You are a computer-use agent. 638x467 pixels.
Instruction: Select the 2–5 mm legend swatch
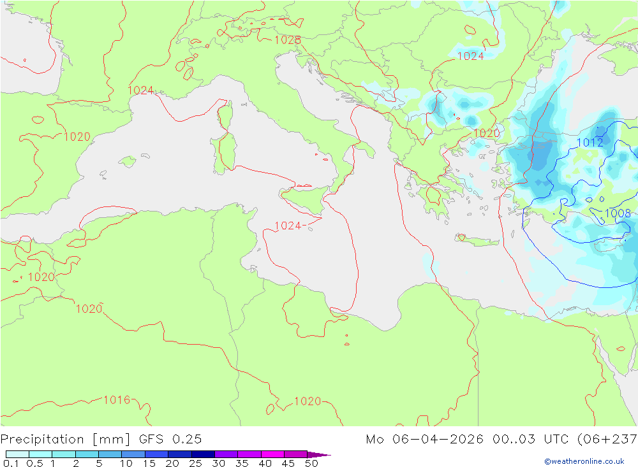pos(87,454)
